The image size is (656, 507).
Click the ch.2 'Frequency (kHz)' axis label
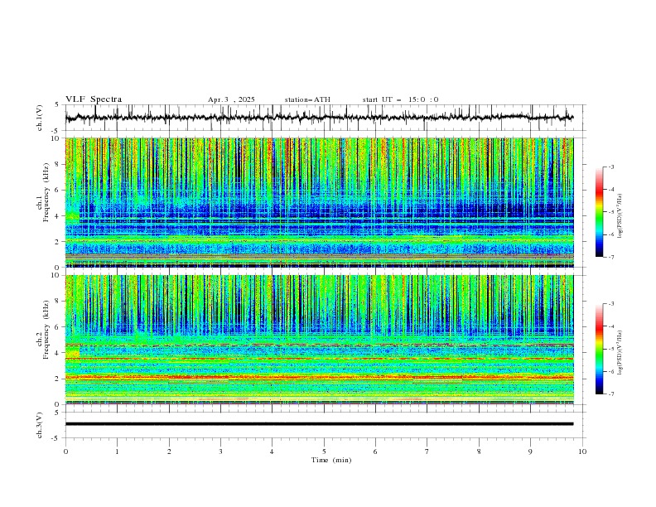pos(46,330)
